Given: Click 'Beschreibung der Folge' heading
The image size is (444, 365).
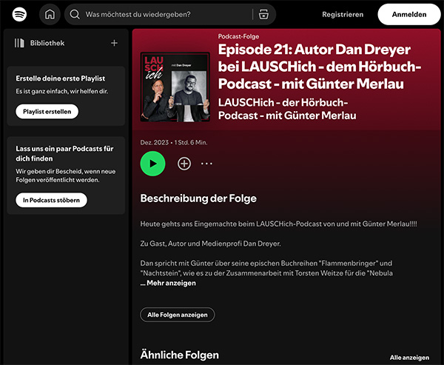Looking at the screenshot, I should 198,198.
